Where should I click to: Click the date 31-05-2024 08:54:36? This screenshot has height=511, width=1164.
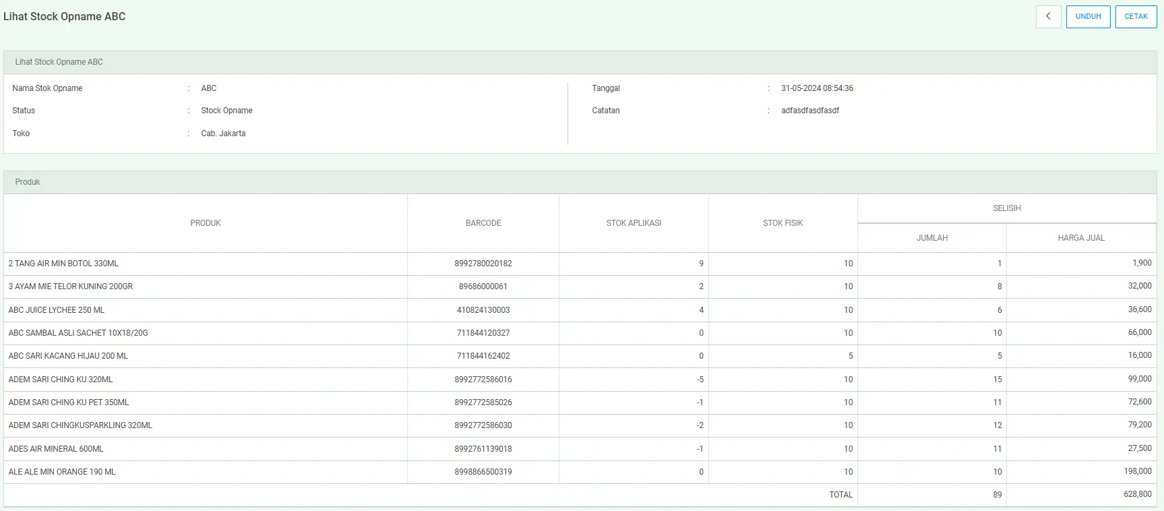tap(817, 88)
